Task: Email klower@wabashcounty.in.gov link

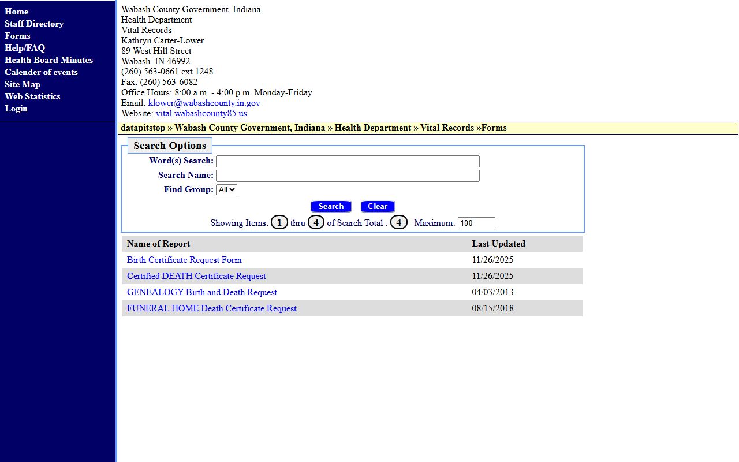Action: [204, 103]
